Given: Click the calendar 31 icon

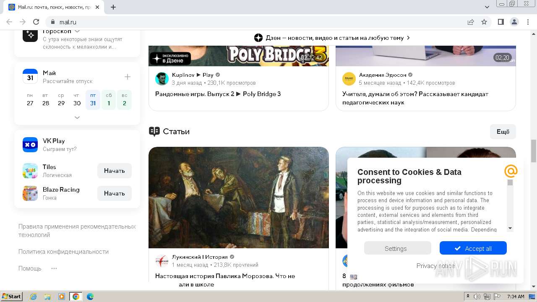Looking at the screenshot, I should click(x=30, y=77).
